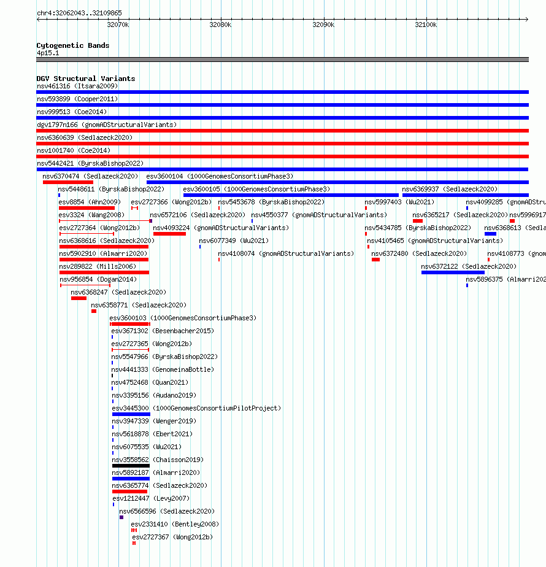Click the DGV Structural Variants track title

86,79
